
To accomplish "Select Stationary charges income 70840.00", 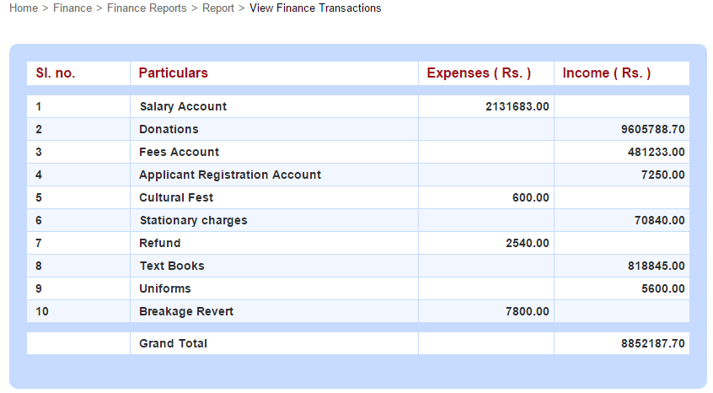I will pyautogui.click(x=659, y=220).
